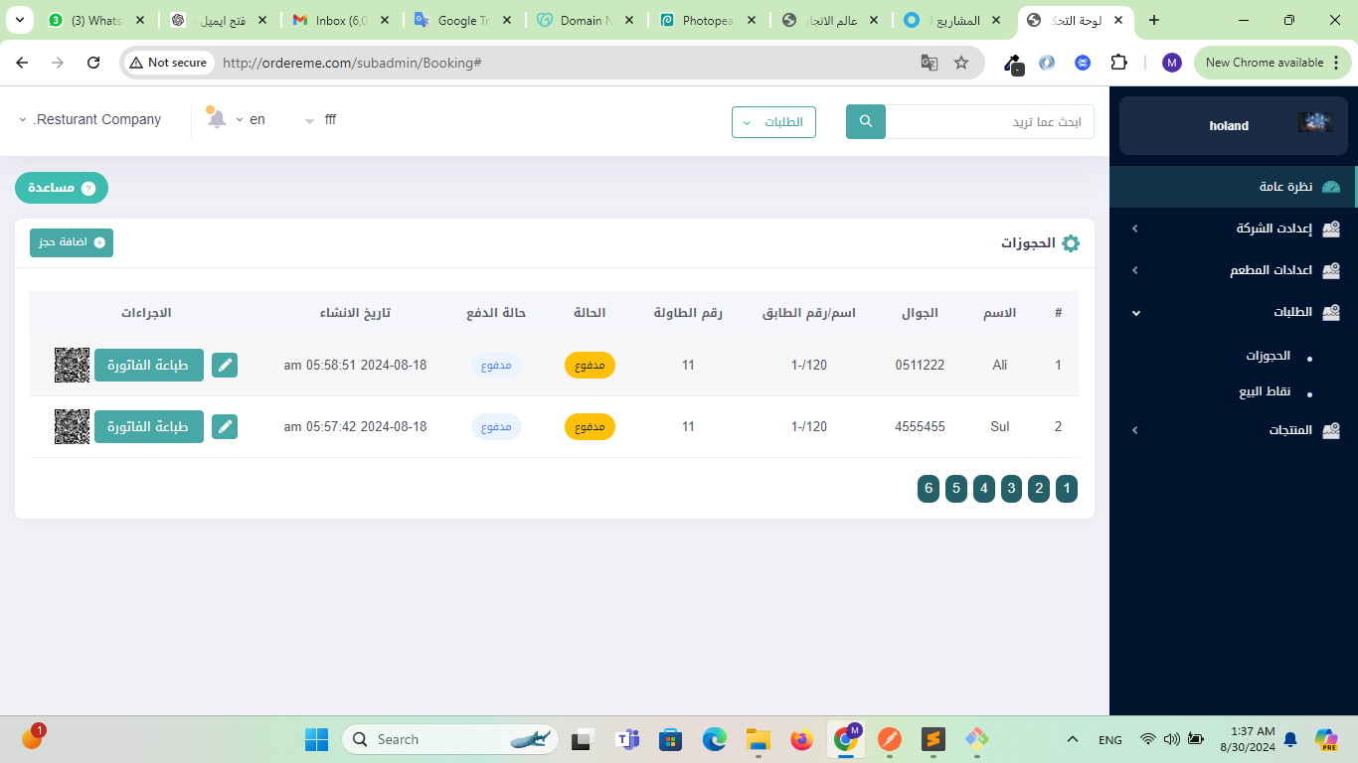Switch to the Photopea browser tab
Viewport: 1358px width, 763px height.
(x=708, y=20)
